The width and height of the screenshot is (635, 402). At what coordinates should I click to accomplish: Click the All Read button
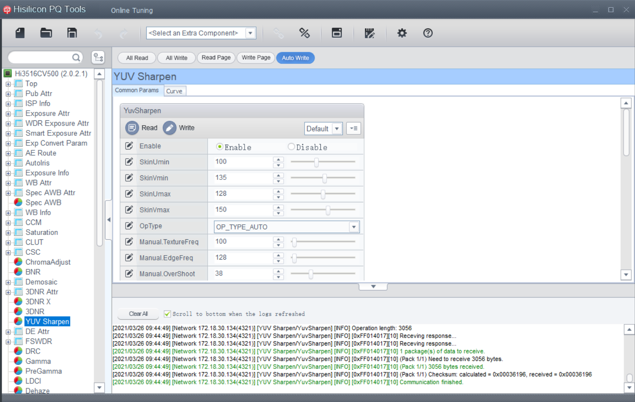(137, 58)
